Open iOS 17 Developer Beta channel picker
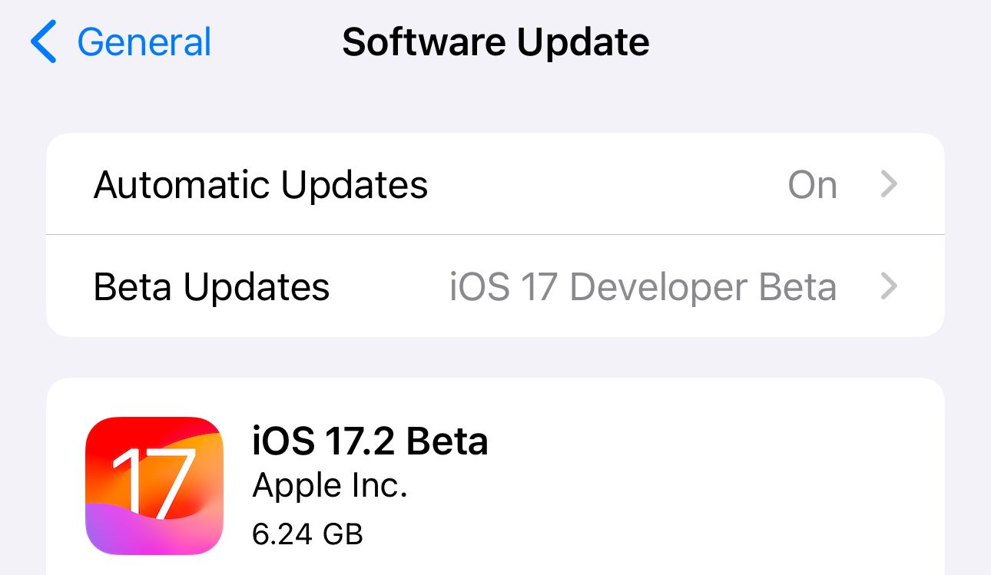 [x=642, y=286]
